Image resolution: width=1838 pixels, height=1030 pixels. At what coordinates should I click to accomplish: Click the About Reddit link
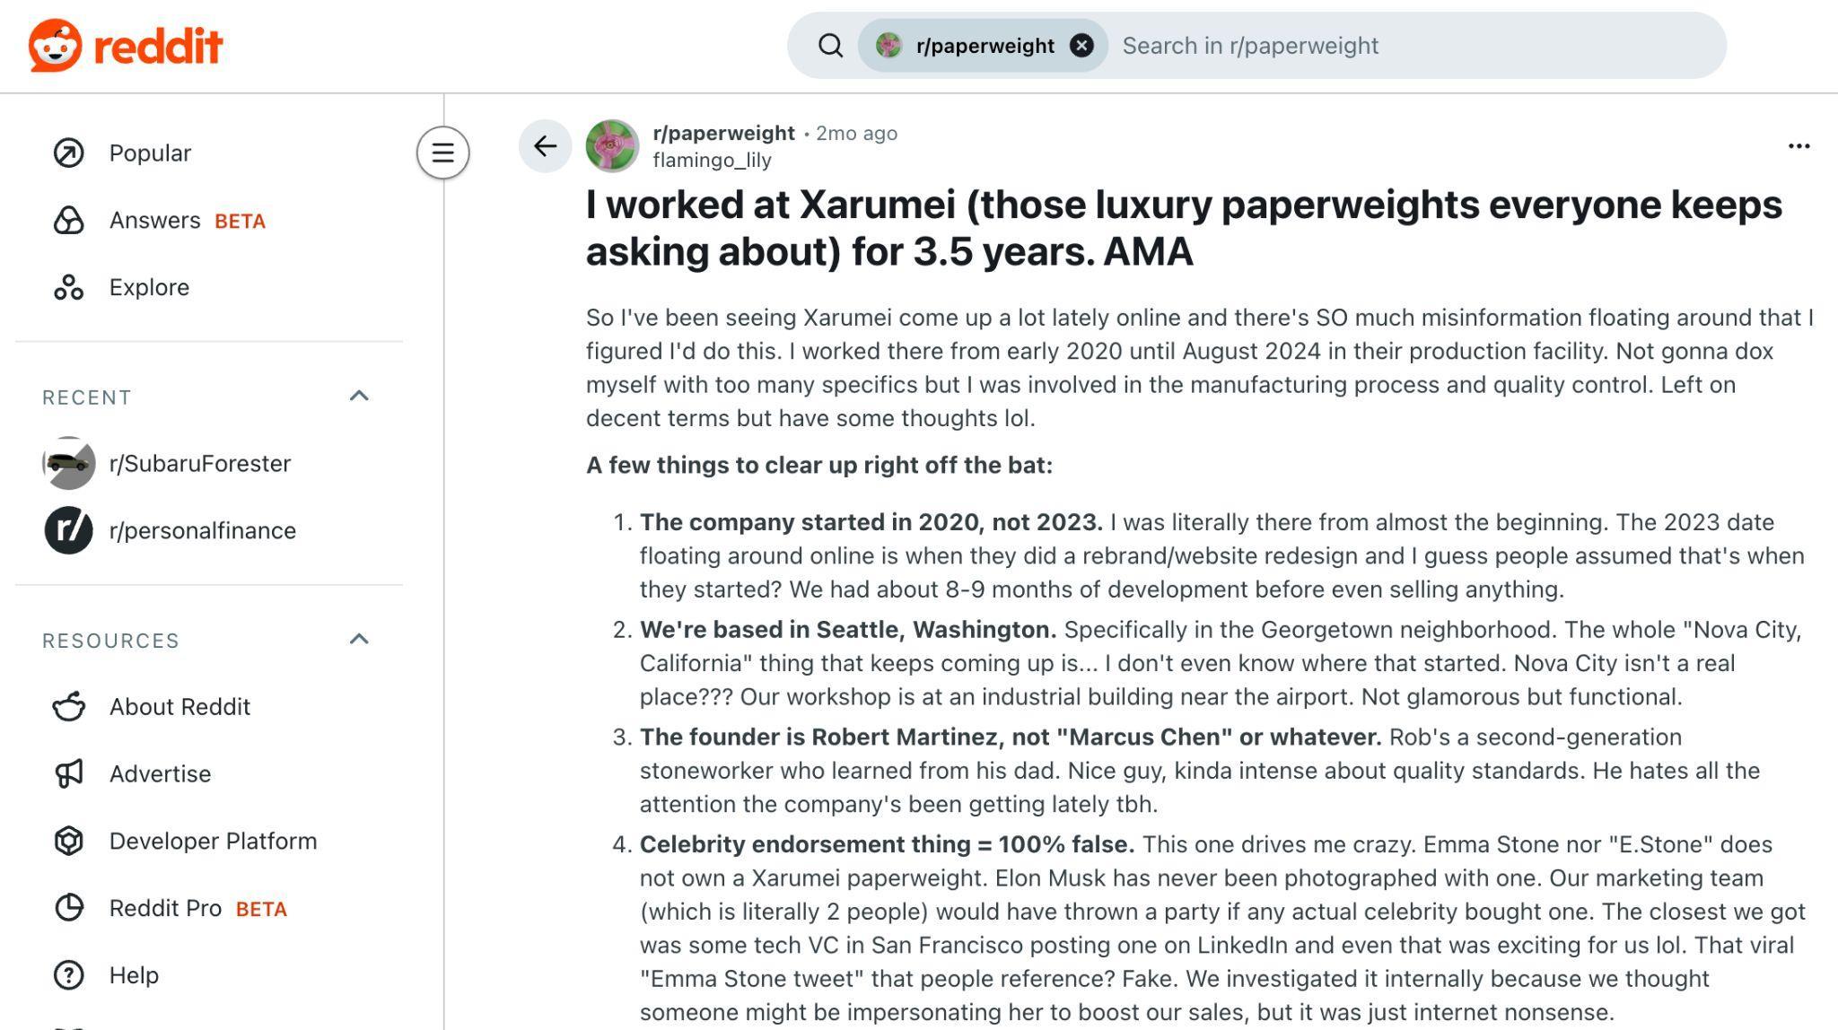179,706
